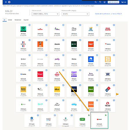Click green added checkmark on YouTube TV card
The image size is (130, 130).
(106, 115)
